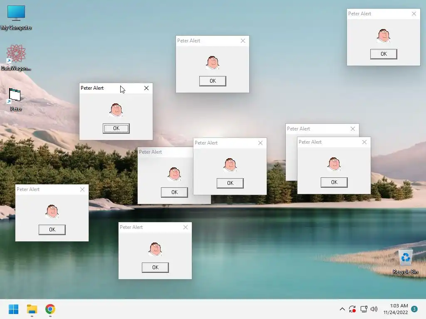Close the Peter Alert in the top-right corner
Viewport: 426px width, 319px height.
pos(414,14)
